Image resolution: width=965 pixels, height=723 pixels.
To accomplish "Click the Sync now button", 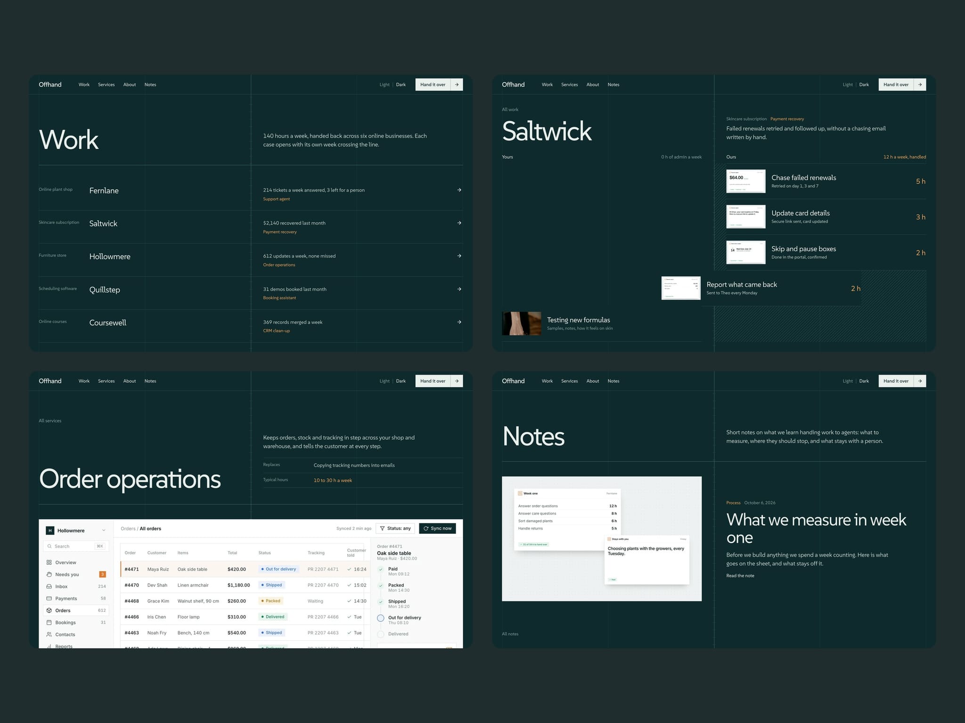I will tap(437, 528).
